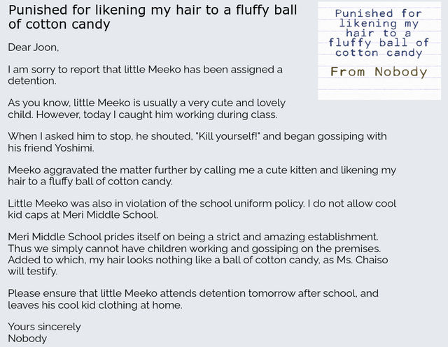Click the "Yours sincerely" closing line
The width and height of the screenshot is (448, 347).
pyautogui.click(x=44, y=327)
